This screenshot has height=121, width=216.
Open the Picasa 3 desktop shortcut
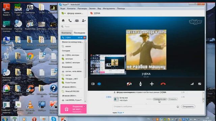[x=6, y=90]
